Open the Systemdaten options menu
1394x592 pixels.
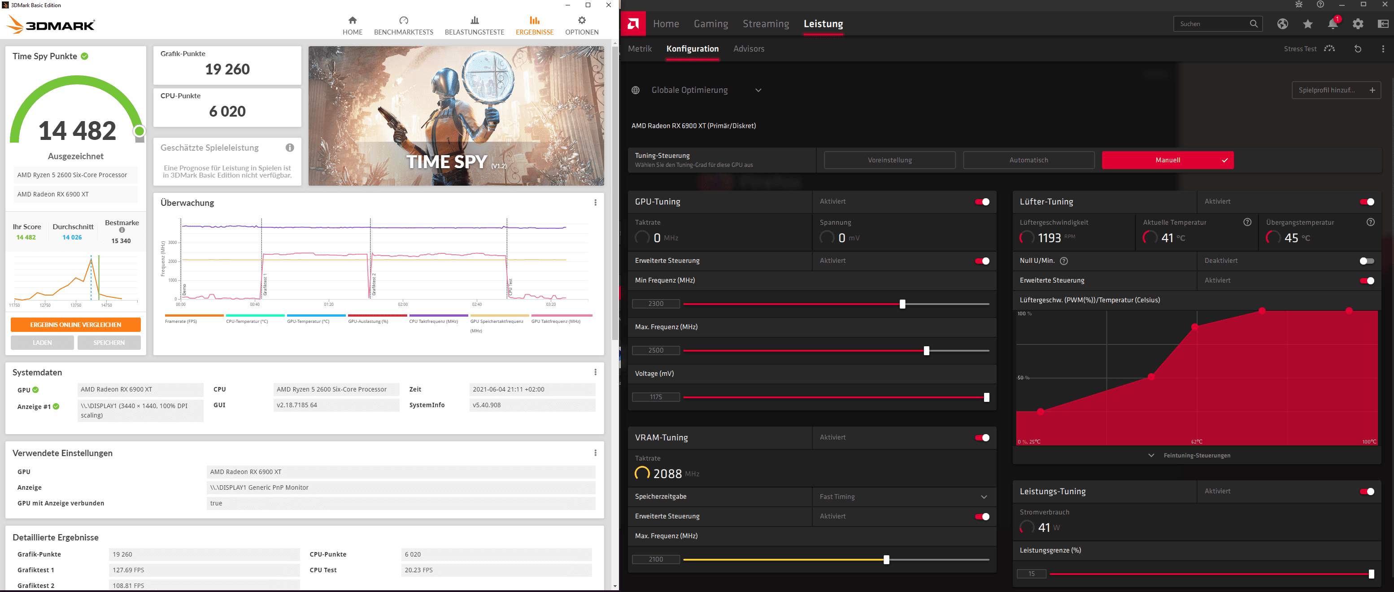(x=595, y=372)
